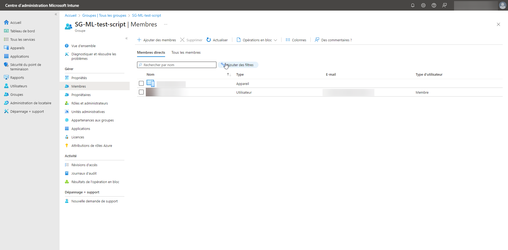Open Groupes | Tous les groupes breadcrumb
508x250 pixels.
point(104,15)
